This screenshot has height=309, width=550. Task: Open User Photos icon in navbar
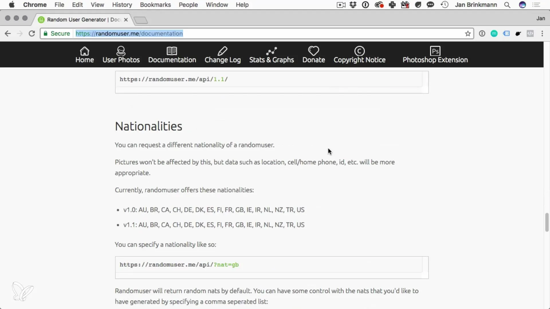(121, 51)
